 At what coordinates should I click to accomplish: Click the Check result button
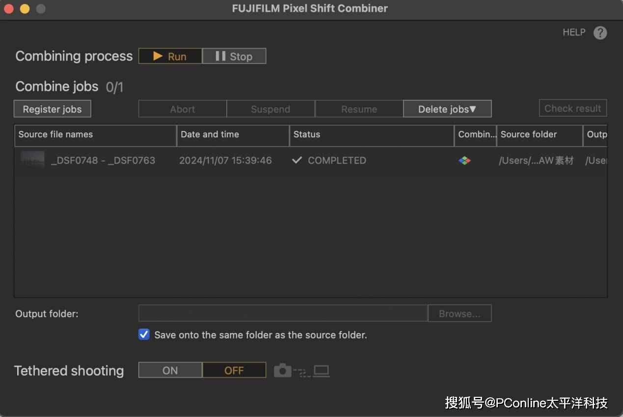coord(572,108)
